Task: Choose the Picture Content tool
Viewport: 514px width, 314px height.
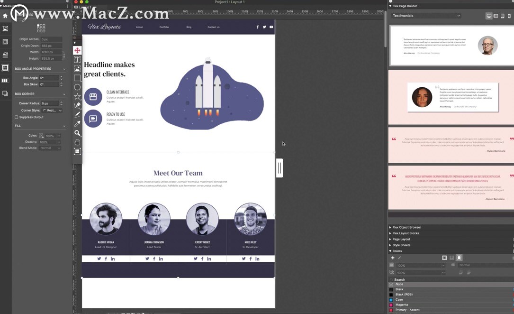Action: pos(77,69)
